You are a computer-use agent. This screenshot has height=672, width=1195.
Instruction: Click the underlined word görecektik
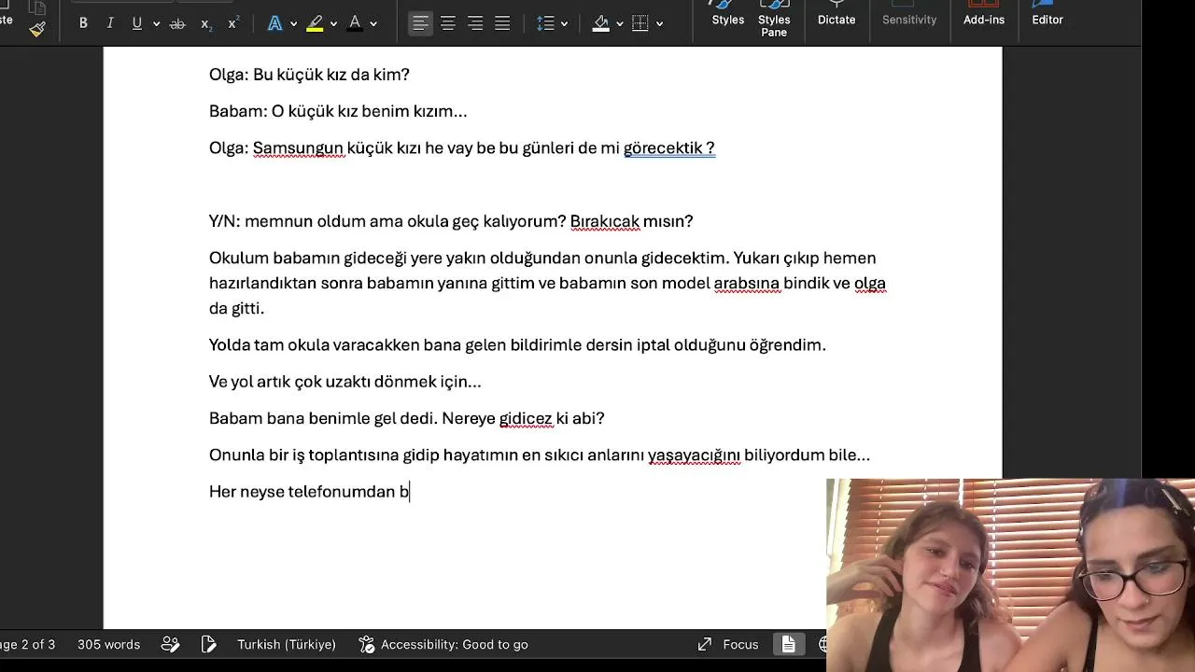(663, 147)
